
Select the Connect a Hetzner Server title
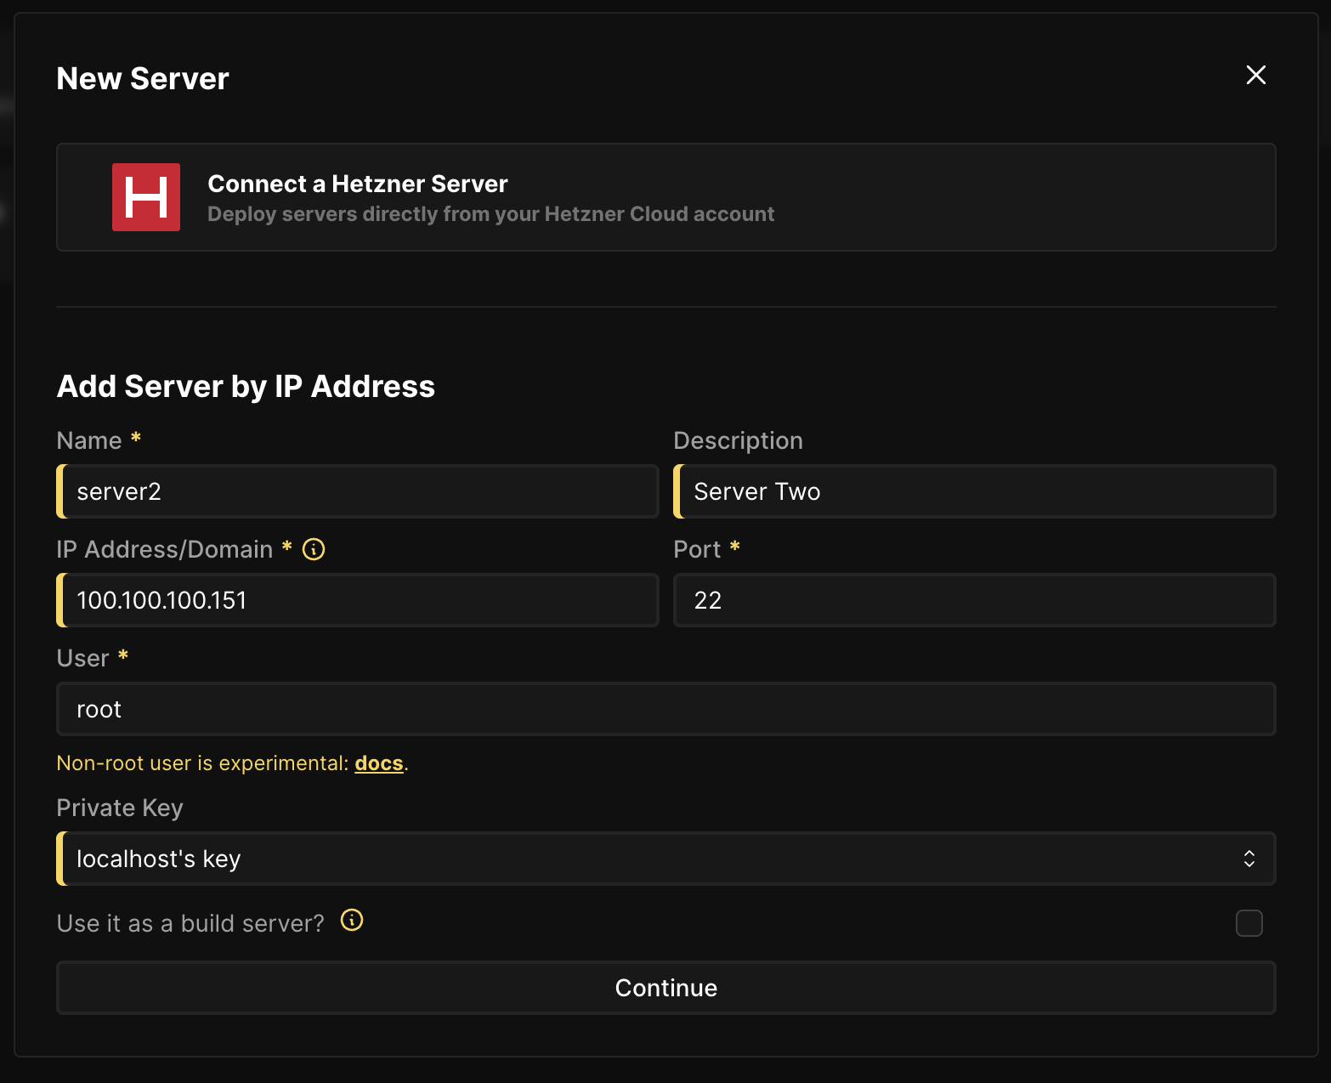point(357,184)
